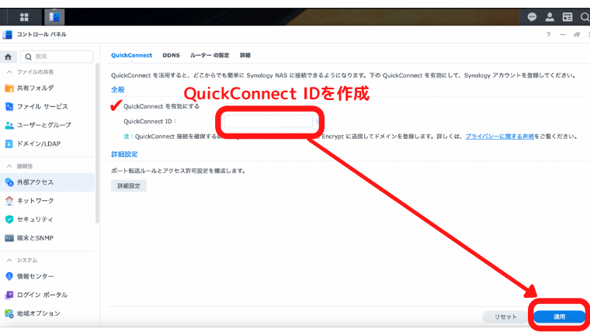590x332 pixels.
Task: Open the user account options icon
Action: [x=550, y=17]
